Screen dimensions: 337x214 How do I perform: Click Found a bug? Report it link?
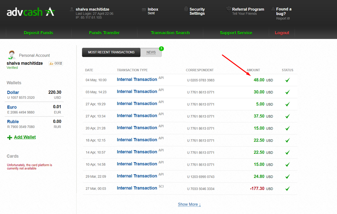coord(284,13)
